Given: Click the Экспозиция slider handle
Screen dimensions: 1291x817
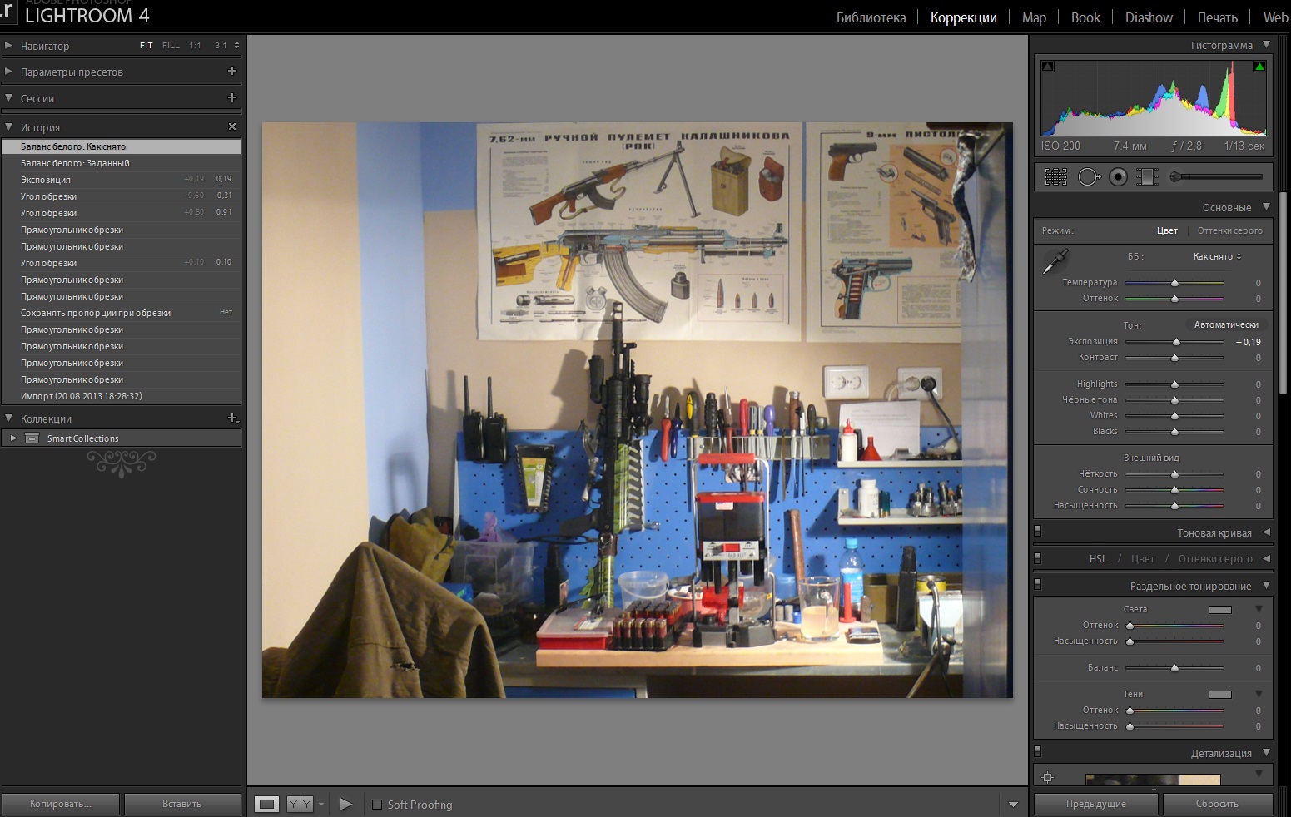Looking at the screenshot, I should coord(1176,342).
